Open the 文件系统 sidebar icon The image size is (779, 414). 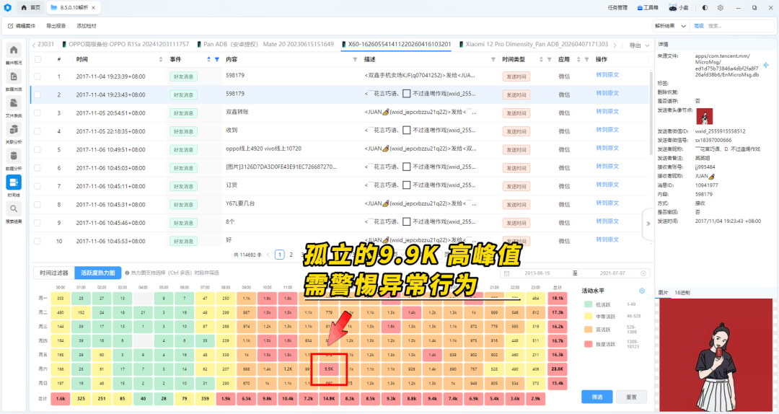point(14,103)
